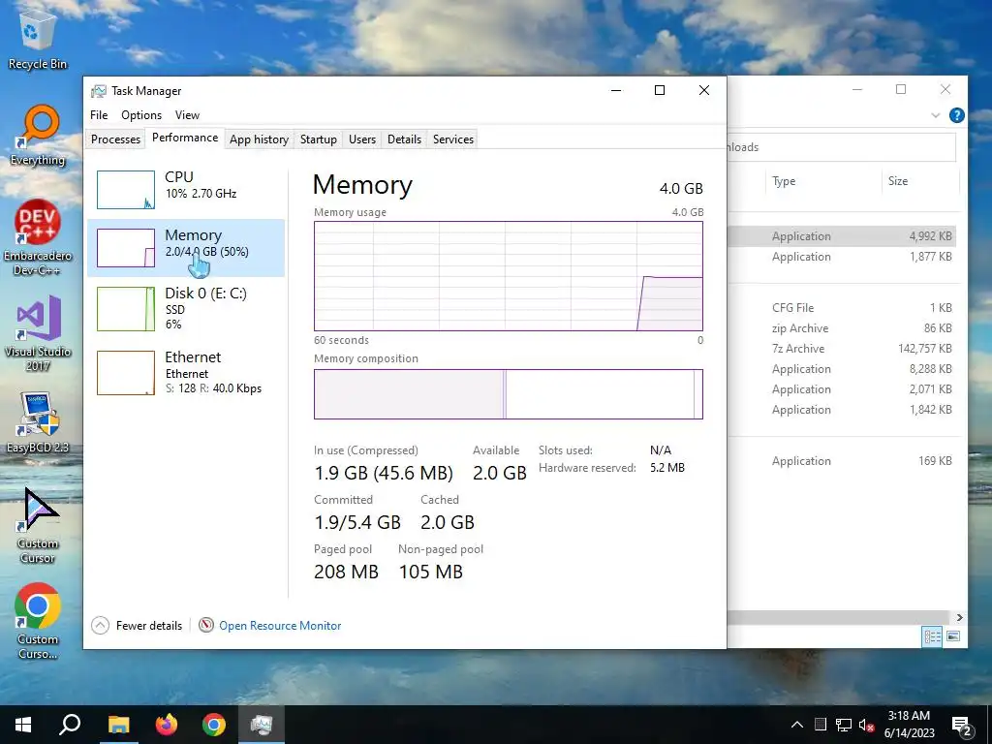Open the Recycle Bin desktop icon
This screenshot has height=744, width=992.
[38, 41]
